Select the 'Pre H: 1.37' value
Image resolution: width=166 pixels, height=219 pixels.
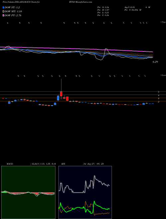click(103, 10)
